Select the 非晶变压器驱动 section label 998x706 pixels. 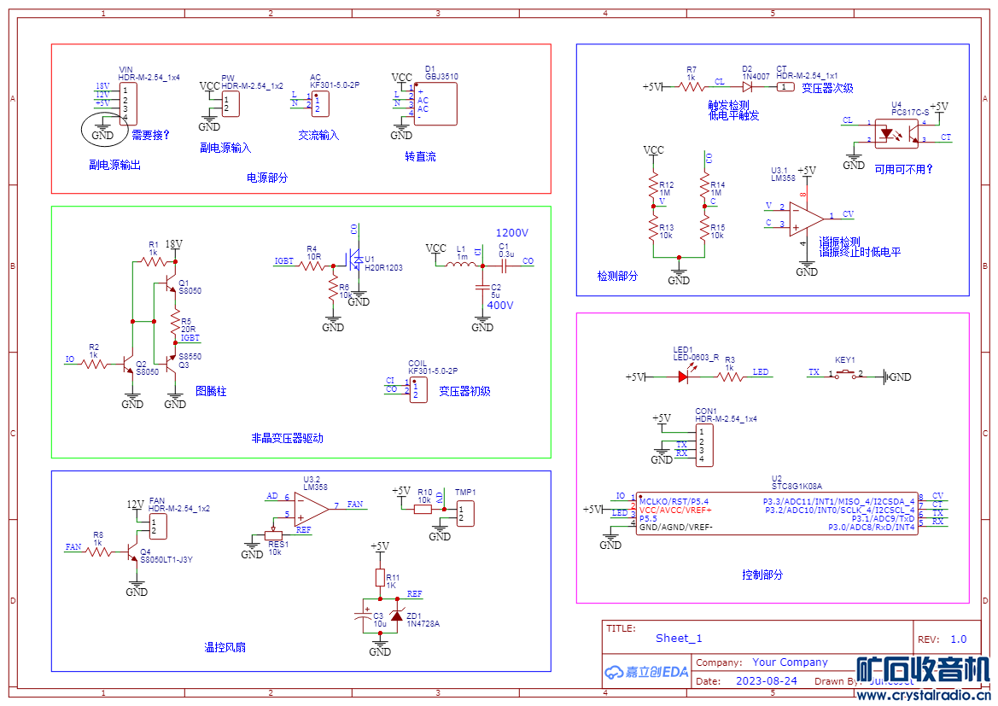pyautogui.click(x=287, y=438)
